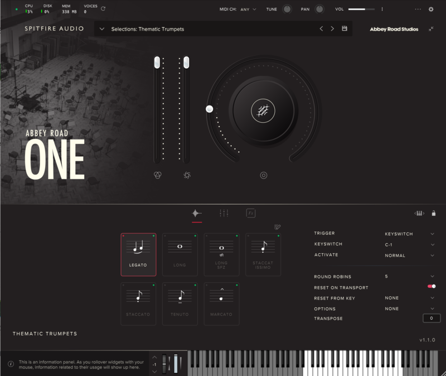446x376 pixels.
Task: Go to the previous preset arrow
Action: tap(321, 28)
